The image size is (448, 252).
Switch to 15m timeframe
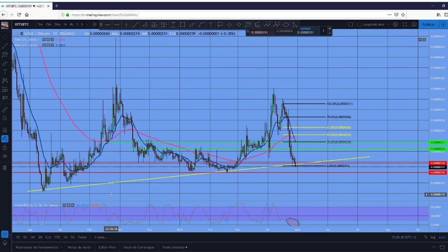[x=49, y=24]
